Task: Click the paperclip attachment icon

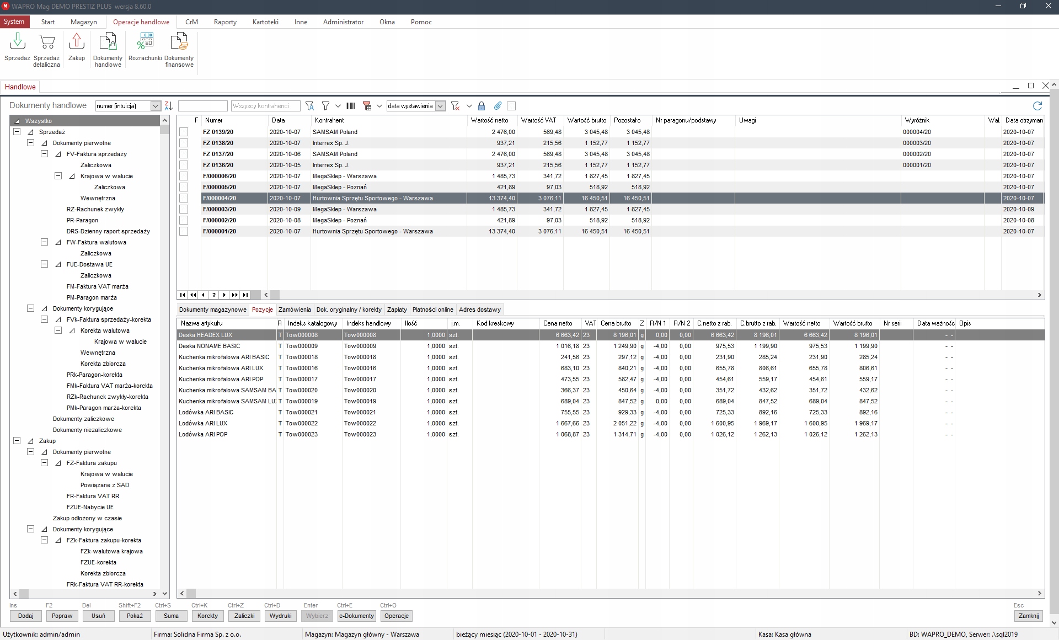Action: [498, 106]
